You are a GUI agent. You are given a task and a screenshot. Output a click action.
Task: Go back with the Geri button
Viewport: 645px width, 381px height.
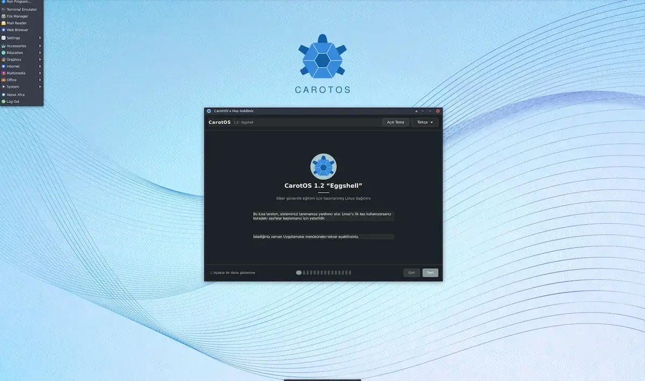[x=412, y=273]
